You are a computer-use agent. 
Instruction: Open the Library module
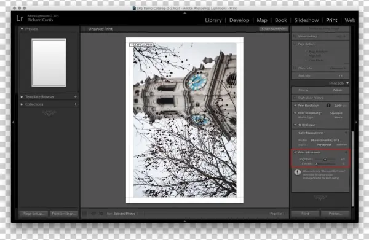tap(213, 20)
